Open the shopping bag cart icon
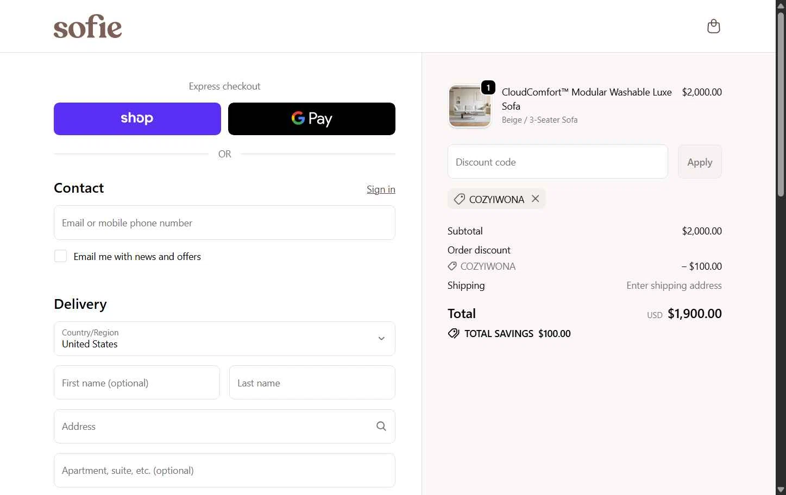 pos(713,26)
